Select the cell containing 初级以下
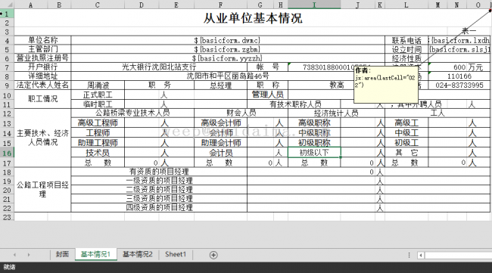The width and height of the screenshot is (492, 273). click(314, 153)
